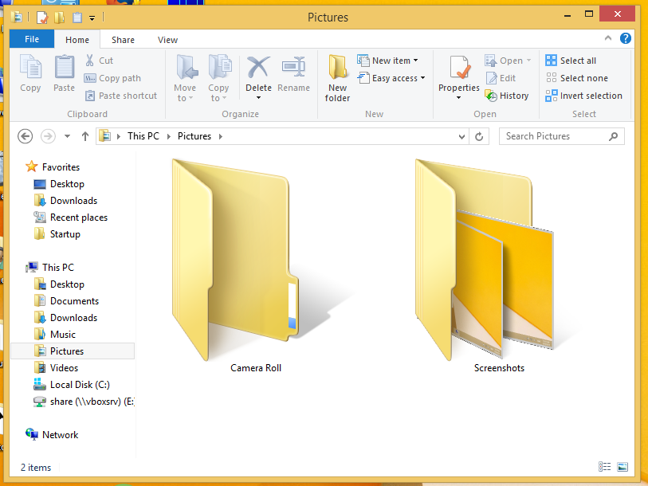The image size is (648, 486).
Task: Expand the New item dropdown
Action: tap(389, 60)
